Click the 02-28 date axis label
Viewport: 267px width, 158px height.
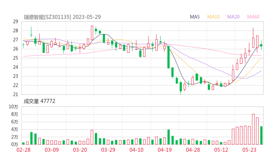23,150
